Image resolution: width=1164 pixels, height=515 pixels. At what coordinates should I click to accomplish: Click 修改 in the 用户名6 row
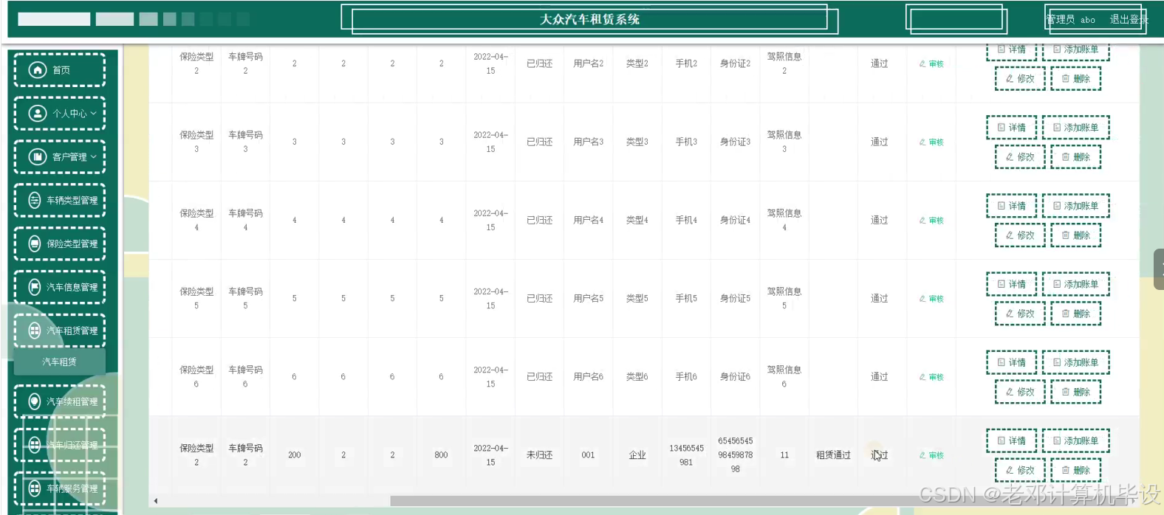1020,392
